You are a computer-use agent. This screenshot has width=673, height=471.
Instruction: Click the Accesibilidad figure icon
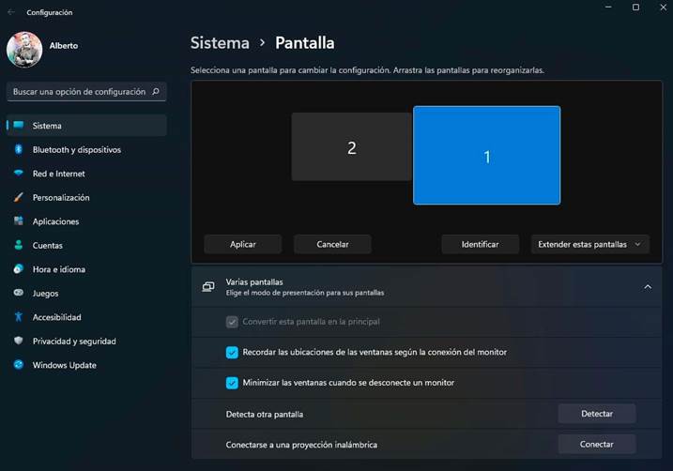[19, 316]
